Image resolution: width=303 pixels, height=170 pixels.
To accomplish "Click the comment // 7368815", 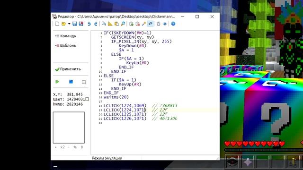I will pos(165,106).
